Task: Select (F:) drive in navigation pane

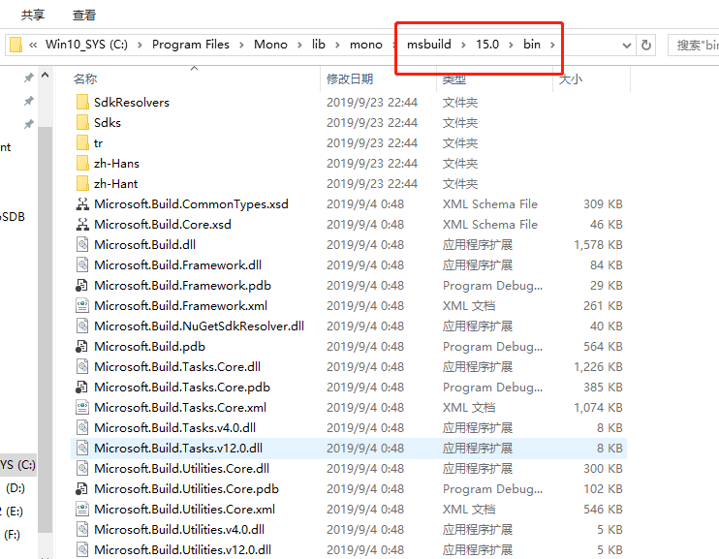Action: pos(12,535)
